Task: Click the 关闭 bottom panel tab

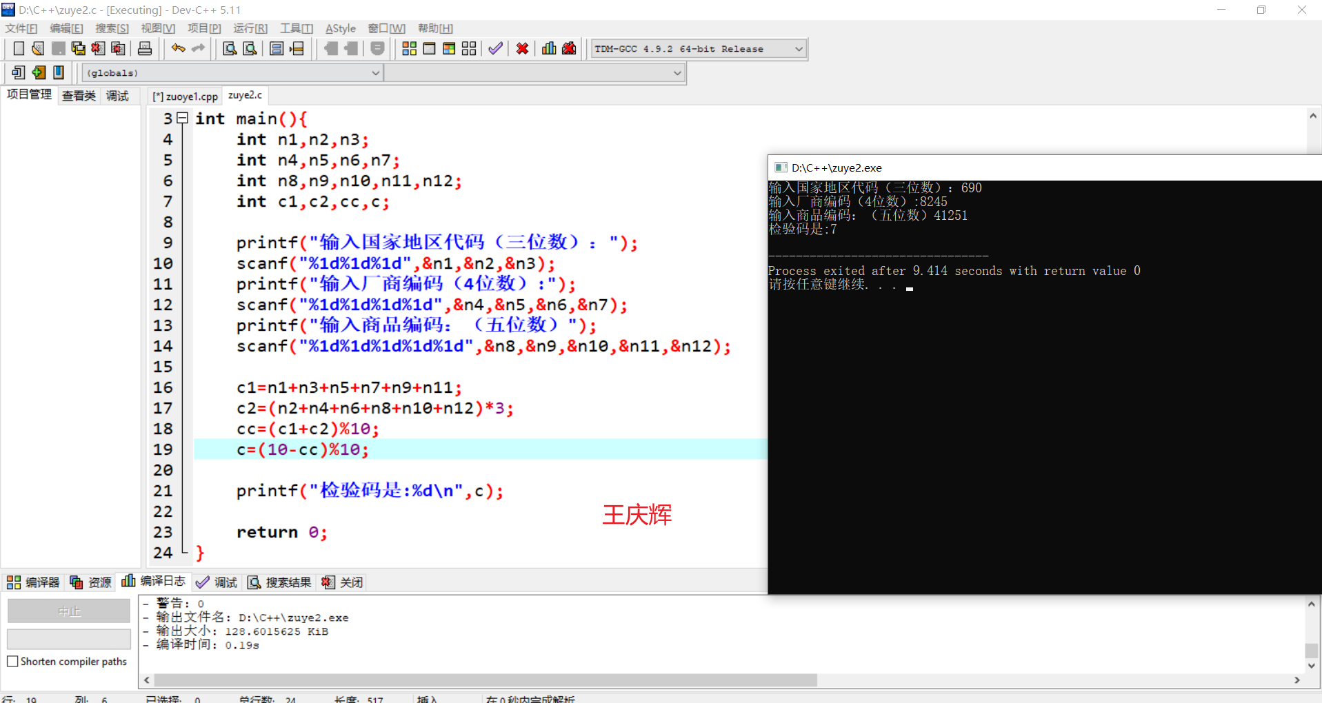Action: click(x=342, y=582)
